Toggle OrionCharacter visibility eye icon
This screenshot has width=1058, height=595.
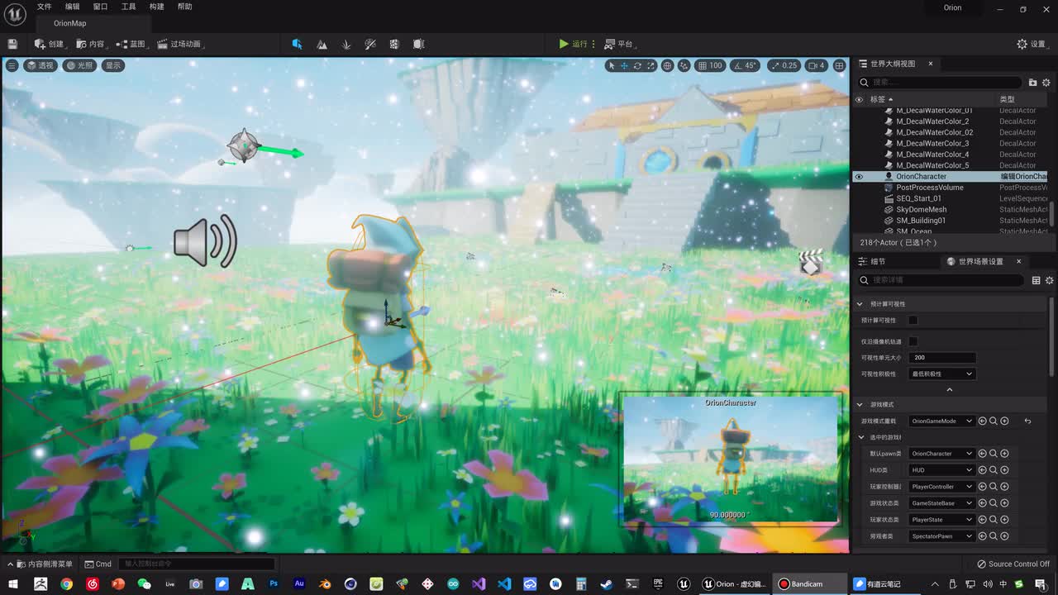(x=859, y=176)
